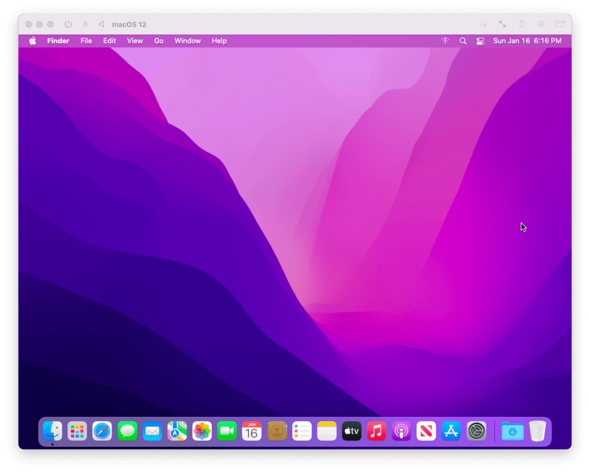590x472 pixels.
Task: Open System Preferences from the Dock
Action: coord(476,431)
